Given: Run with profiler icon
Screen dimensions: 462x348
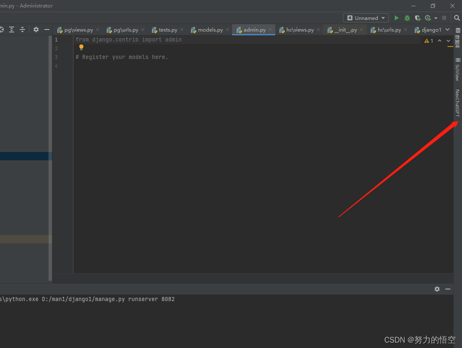Looking at the screenshot, I should tap(428, 18).
